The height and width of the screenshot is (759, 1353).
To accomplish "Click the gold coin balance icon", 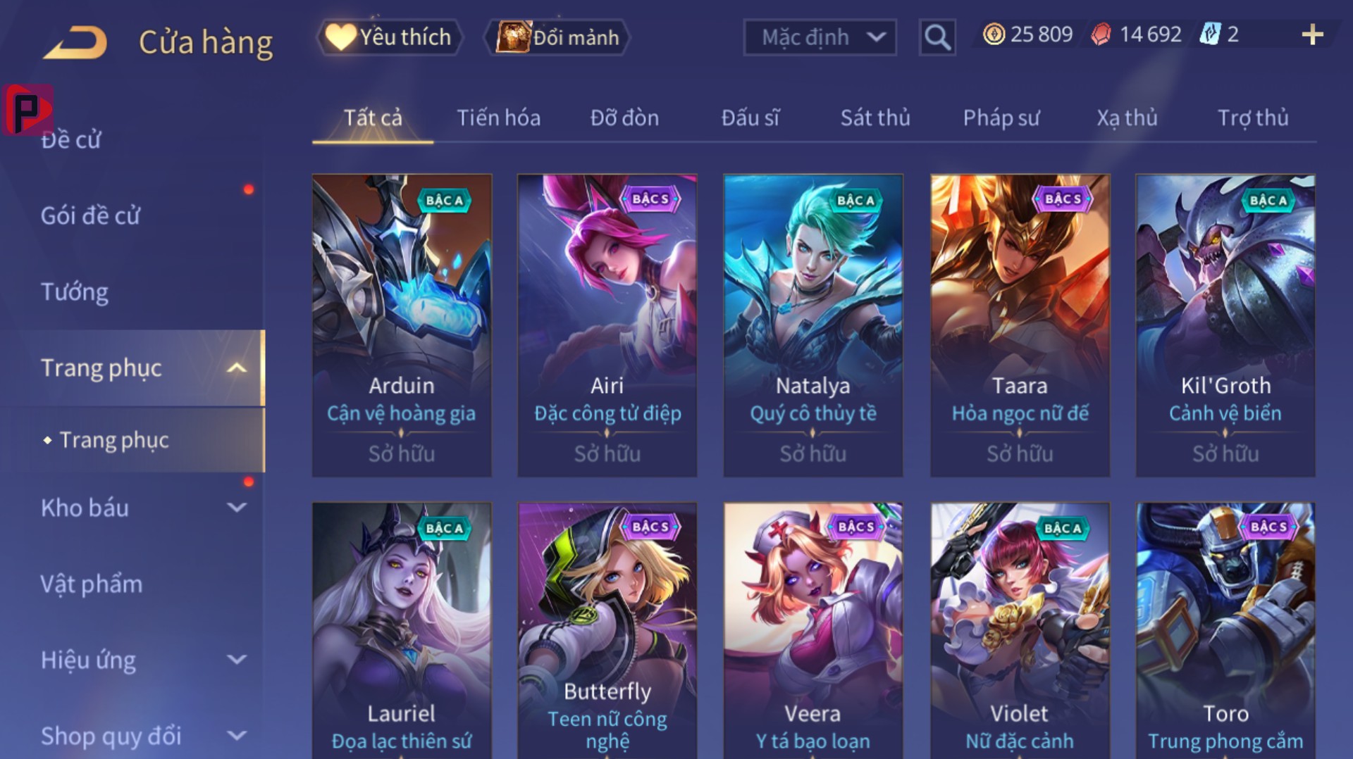I will [994, 34].
